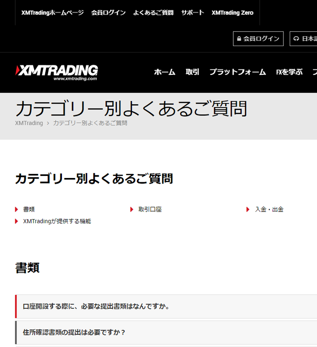Image resolution: width=317 pixels, height=347 pixels.
Task: Click the outlined 会員ログイン button
Action: pos(258,39)
